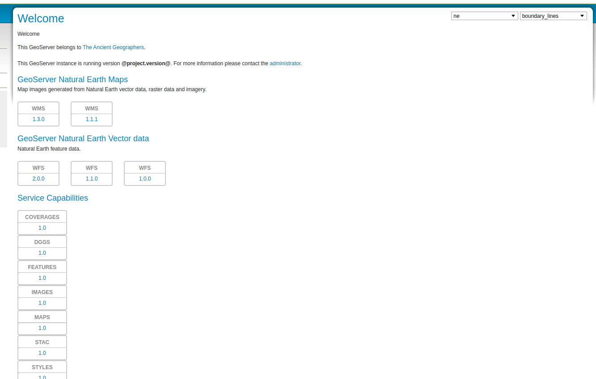This screenshot has width=596, height=379.
Task: Click the STYLES box label
Action: (x=42, y=367)
